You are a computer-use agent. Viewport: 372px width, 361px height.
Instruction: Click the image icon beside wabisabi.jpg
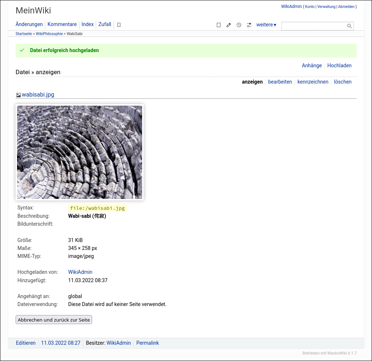pyautogui.click(x=18, y=95)
